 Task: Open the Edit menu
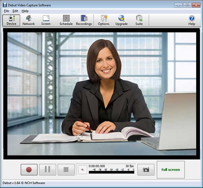click(x=16, y=11)
